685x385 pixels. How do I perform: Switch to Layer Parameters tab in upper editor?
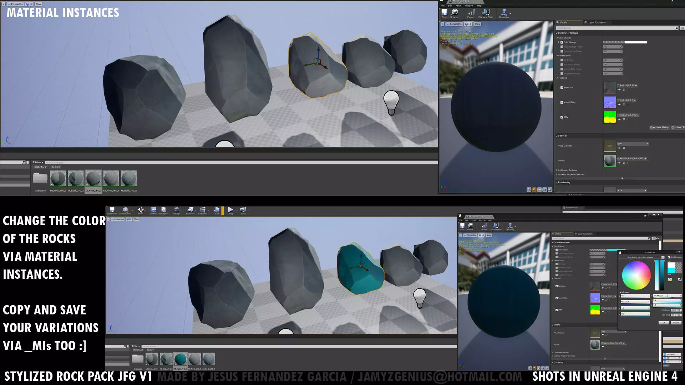tap(597, 22)
